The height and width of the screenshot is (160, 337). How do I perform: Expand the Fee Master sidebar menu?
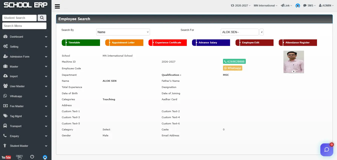[x=25, y=106]
